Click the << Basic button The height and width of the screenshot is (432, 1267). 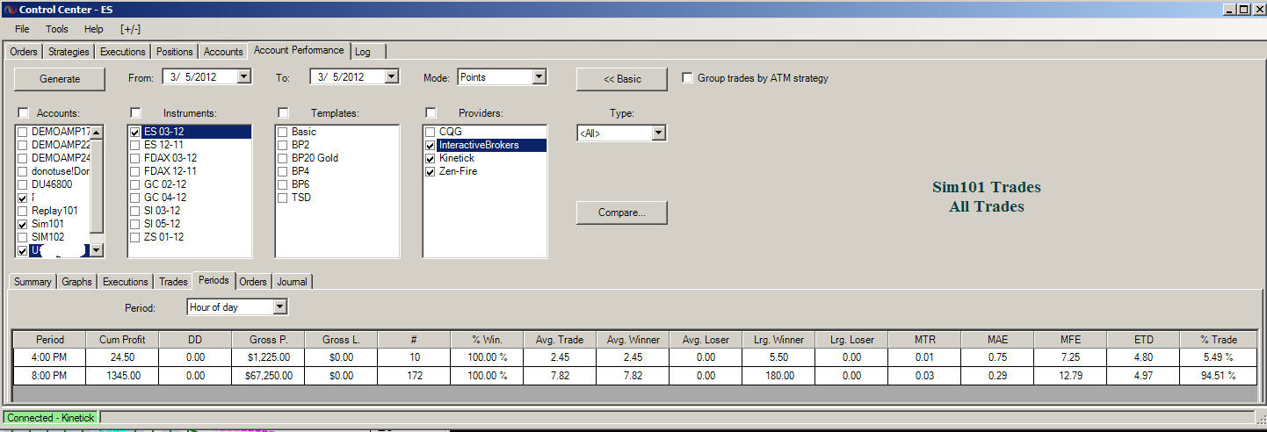coord(622,79)
